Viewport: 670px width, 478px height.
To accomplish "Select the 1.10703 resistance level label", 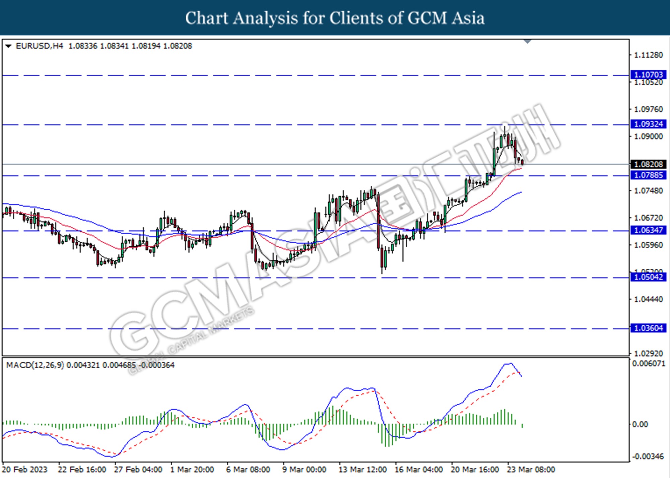I will pos(649,75).
